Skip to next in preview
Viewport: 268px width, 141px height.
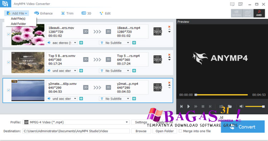pos(210,106)
